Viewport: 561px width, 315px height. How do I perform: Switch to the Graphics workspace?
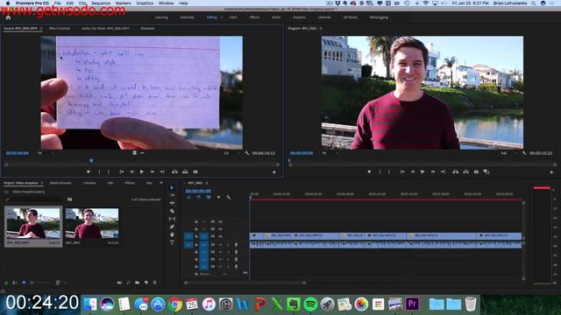click(299, 17)
